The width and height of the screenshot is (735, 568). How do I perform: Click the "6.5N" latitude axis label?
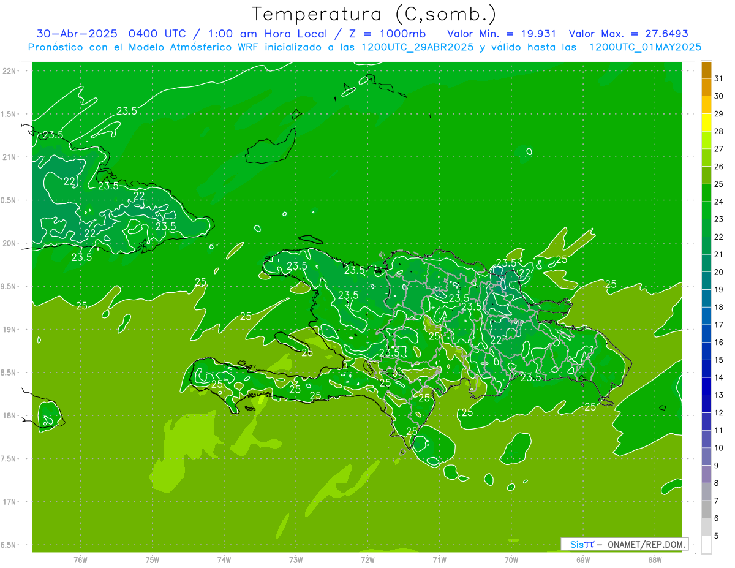point(9,545)
